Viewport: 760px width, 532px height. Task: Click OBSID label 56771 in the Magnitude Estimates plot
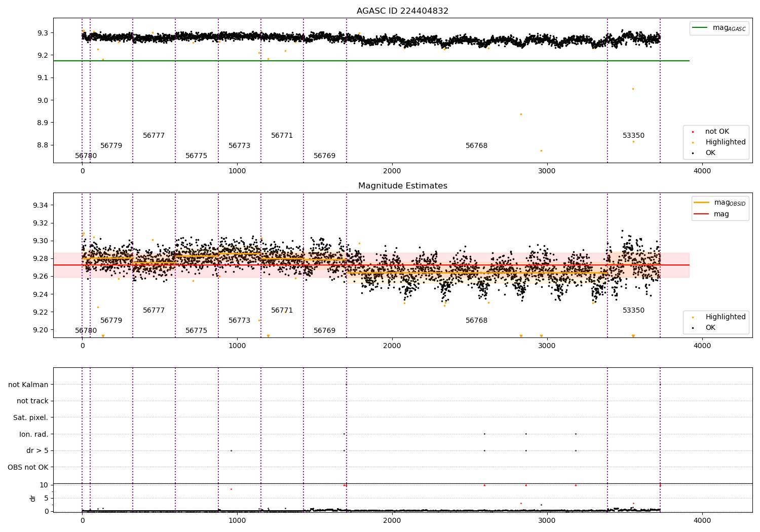(x=282, y=310)
